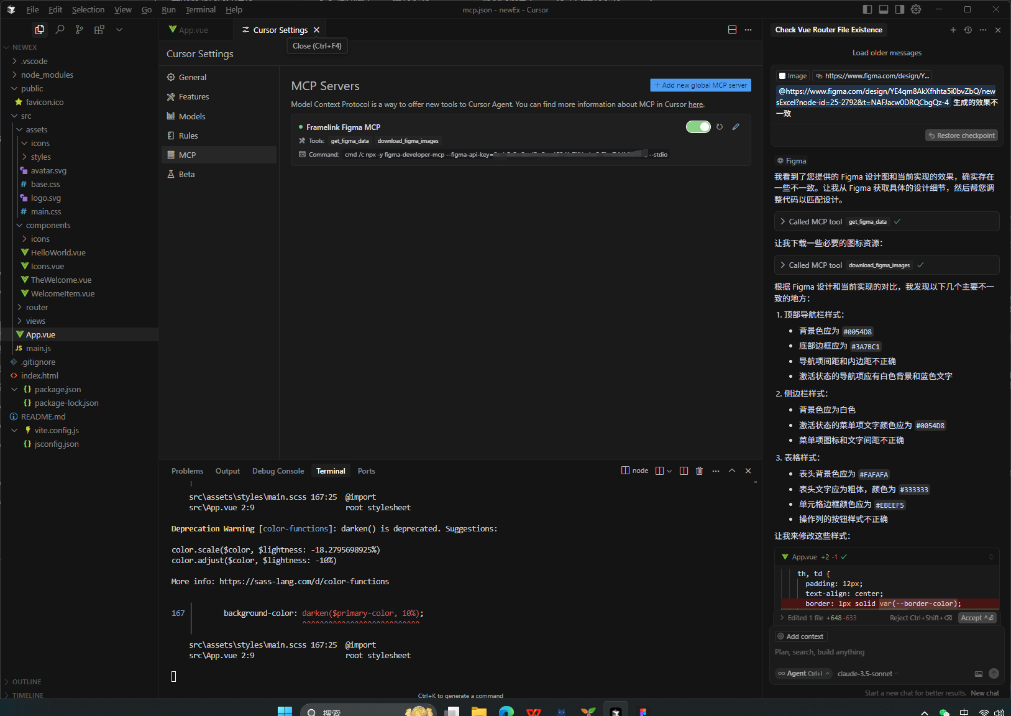Open the Explorer view icon
This screenshot has height=716, width=1011.
click(40, 29)
